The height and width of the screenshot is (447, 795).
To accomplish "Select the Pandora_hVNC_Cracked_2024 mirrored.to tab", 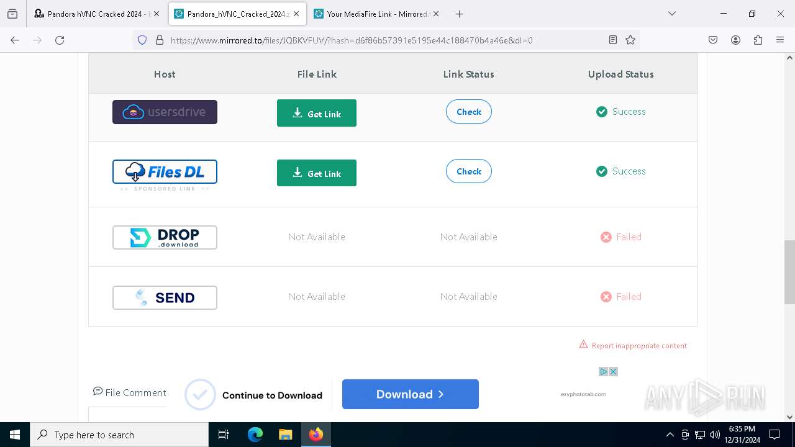I will (x=237, y=14).
